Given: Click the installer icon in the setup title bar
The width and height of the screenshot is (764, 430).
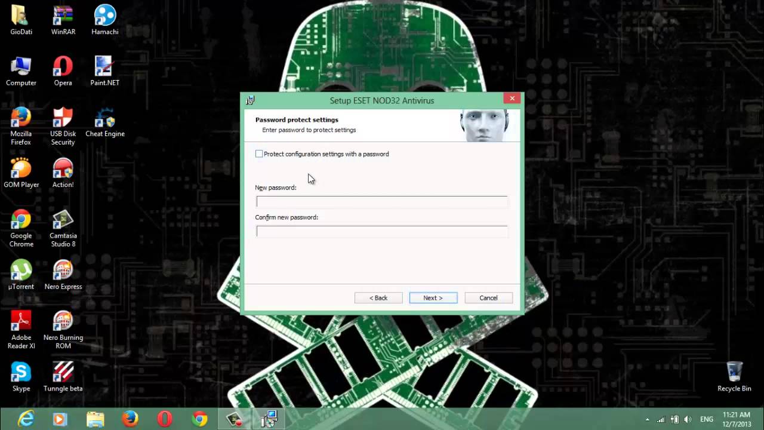Looking at the screenshot, I should 251,100.
